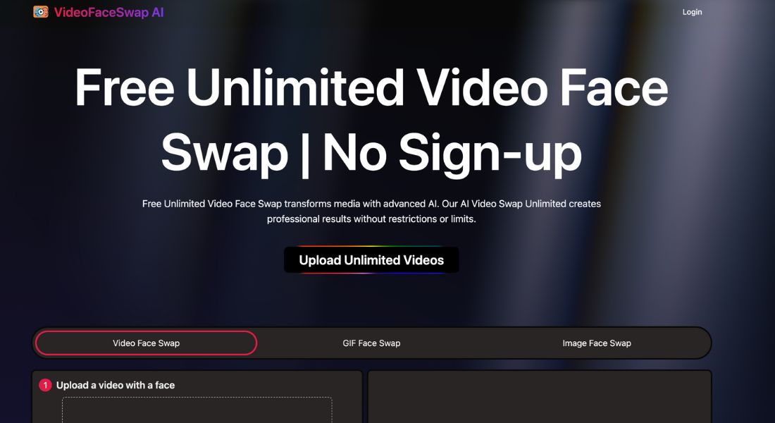This screenshot has width=775, height=423.
Task: Click the "No Sign-up" headline text
Action: click(452, 154)
